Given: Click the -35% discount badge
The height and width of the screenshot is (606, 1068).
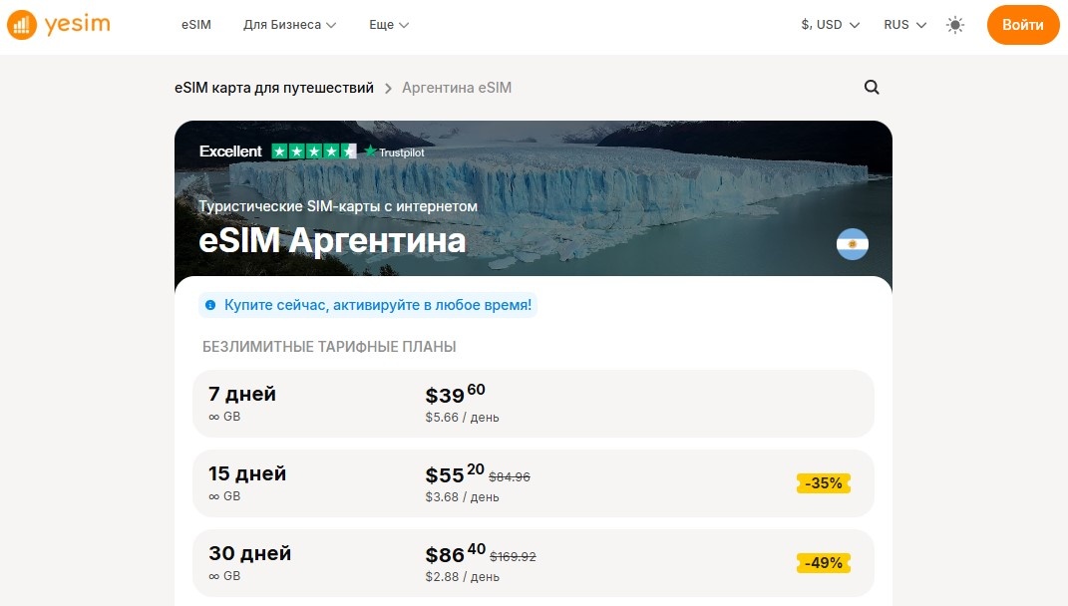Looking at the screenshot, I should pos(823,482).
